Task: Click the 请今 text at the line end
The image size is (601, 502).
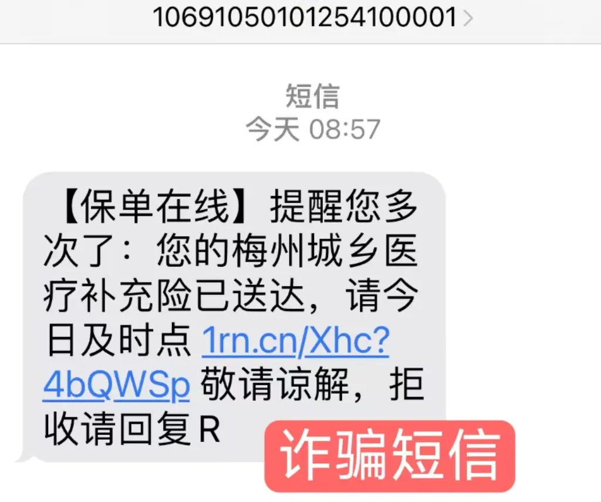Action: (x=381, y=296)
